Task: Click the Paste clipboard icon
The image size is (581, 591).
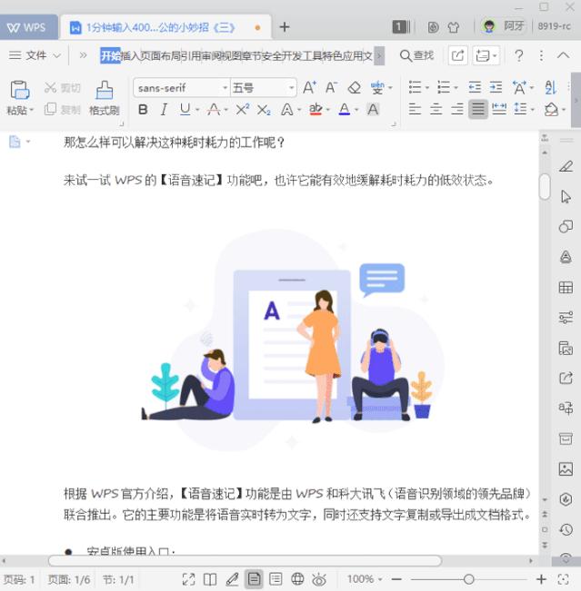Action: pos(20,90)
